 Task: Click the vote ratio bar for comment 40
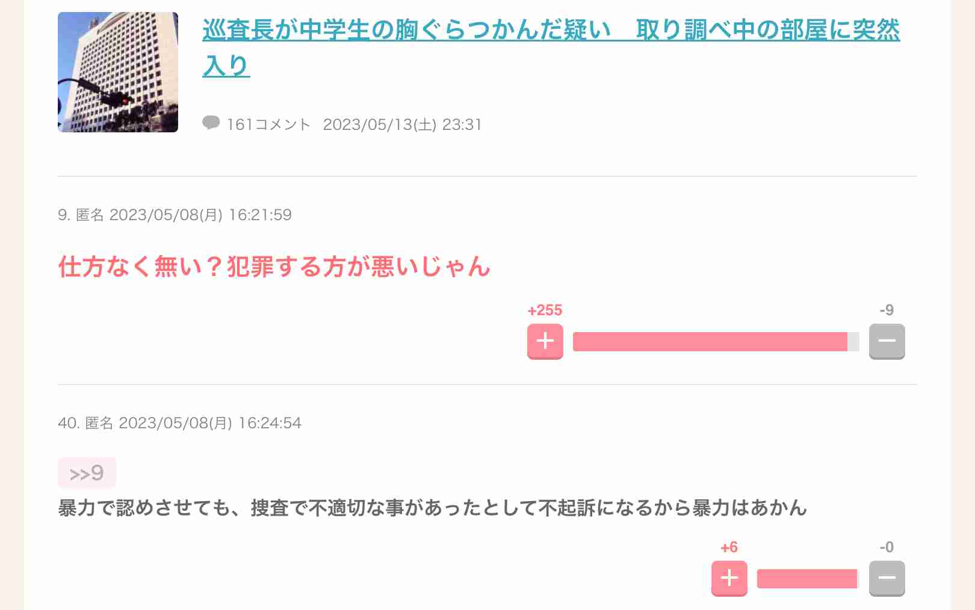[807, 579]
